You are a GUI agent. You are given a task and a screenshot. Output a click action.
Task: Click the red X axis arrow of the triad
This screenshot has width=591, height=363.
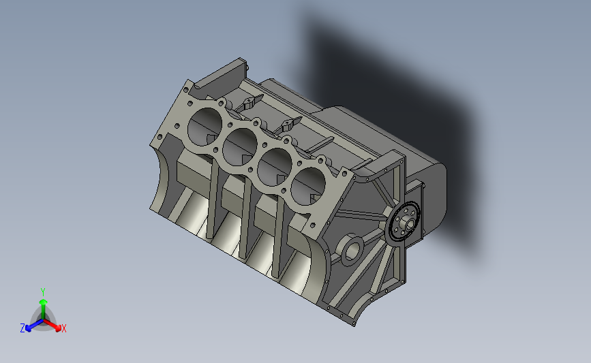[x=52, y=326]
